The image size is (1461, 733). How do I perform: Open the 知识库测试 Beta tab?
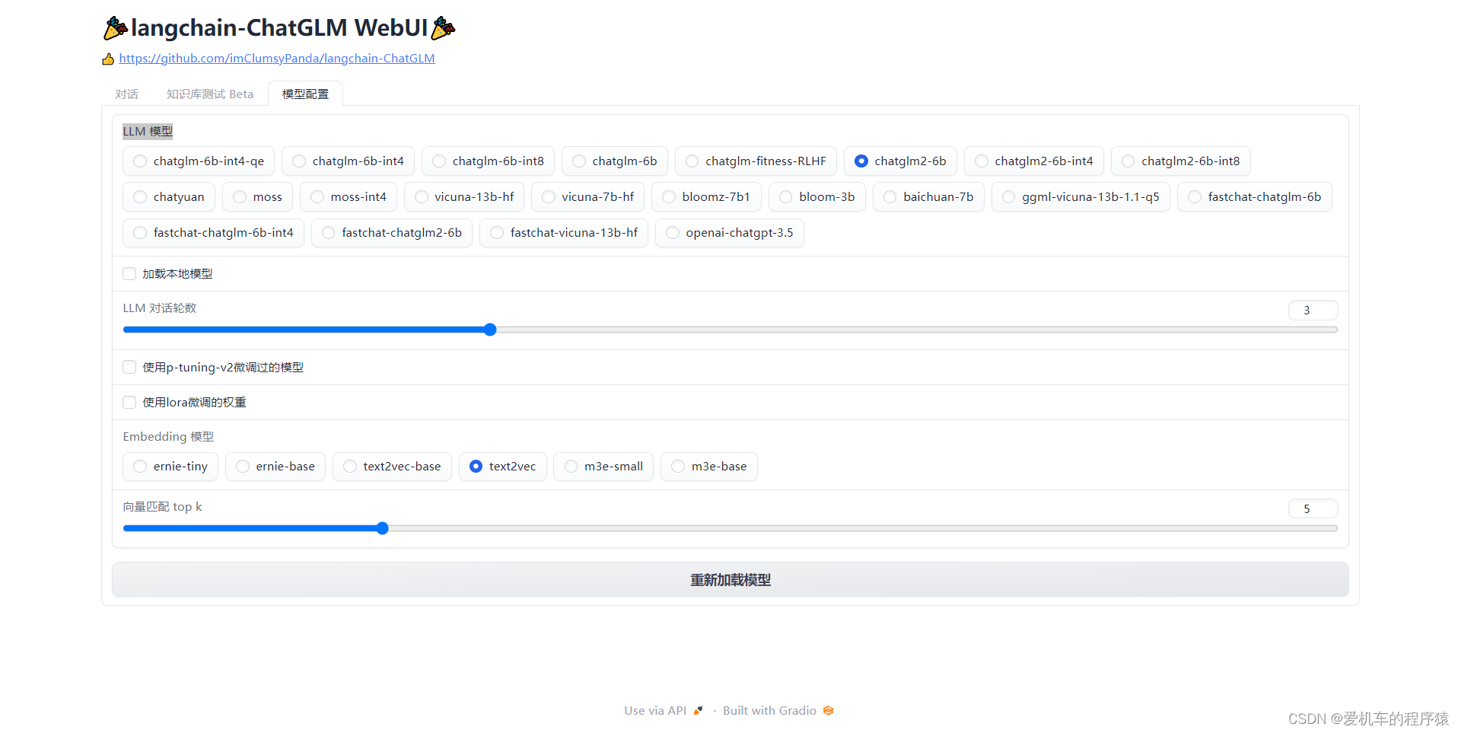click(210, 94)
